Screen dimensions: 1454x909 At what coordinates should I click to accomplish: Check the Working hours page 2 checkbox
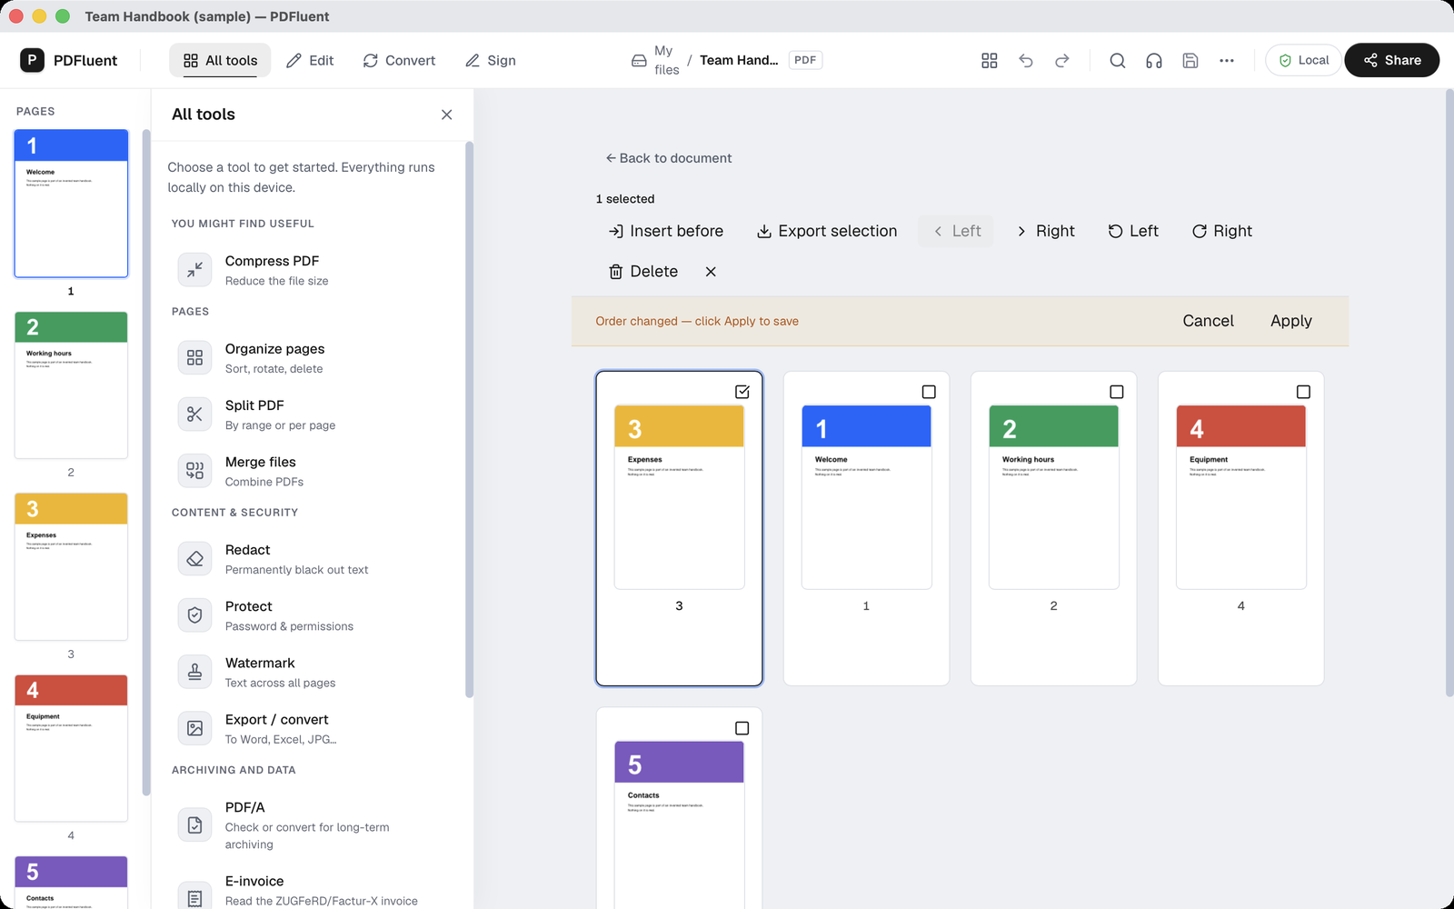1117,392
